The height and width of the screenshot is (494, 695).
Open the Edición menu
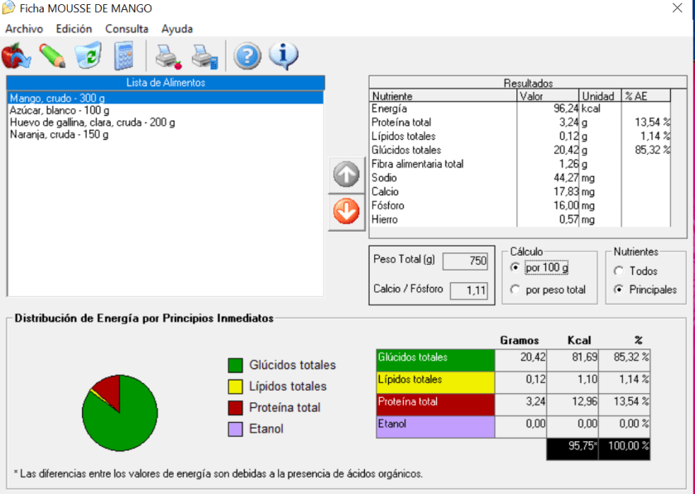point(74,29)
